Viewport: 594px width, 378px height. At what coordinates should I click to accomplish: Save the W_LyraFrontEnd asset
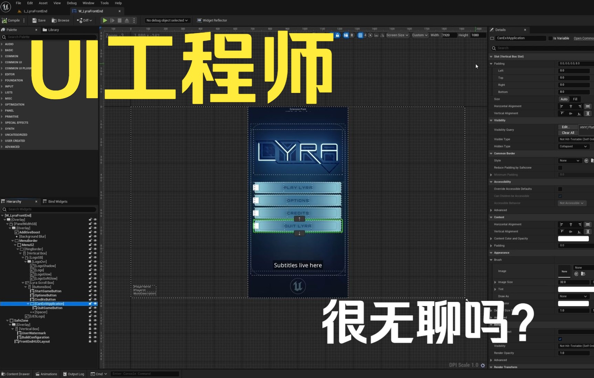point(39,20)
